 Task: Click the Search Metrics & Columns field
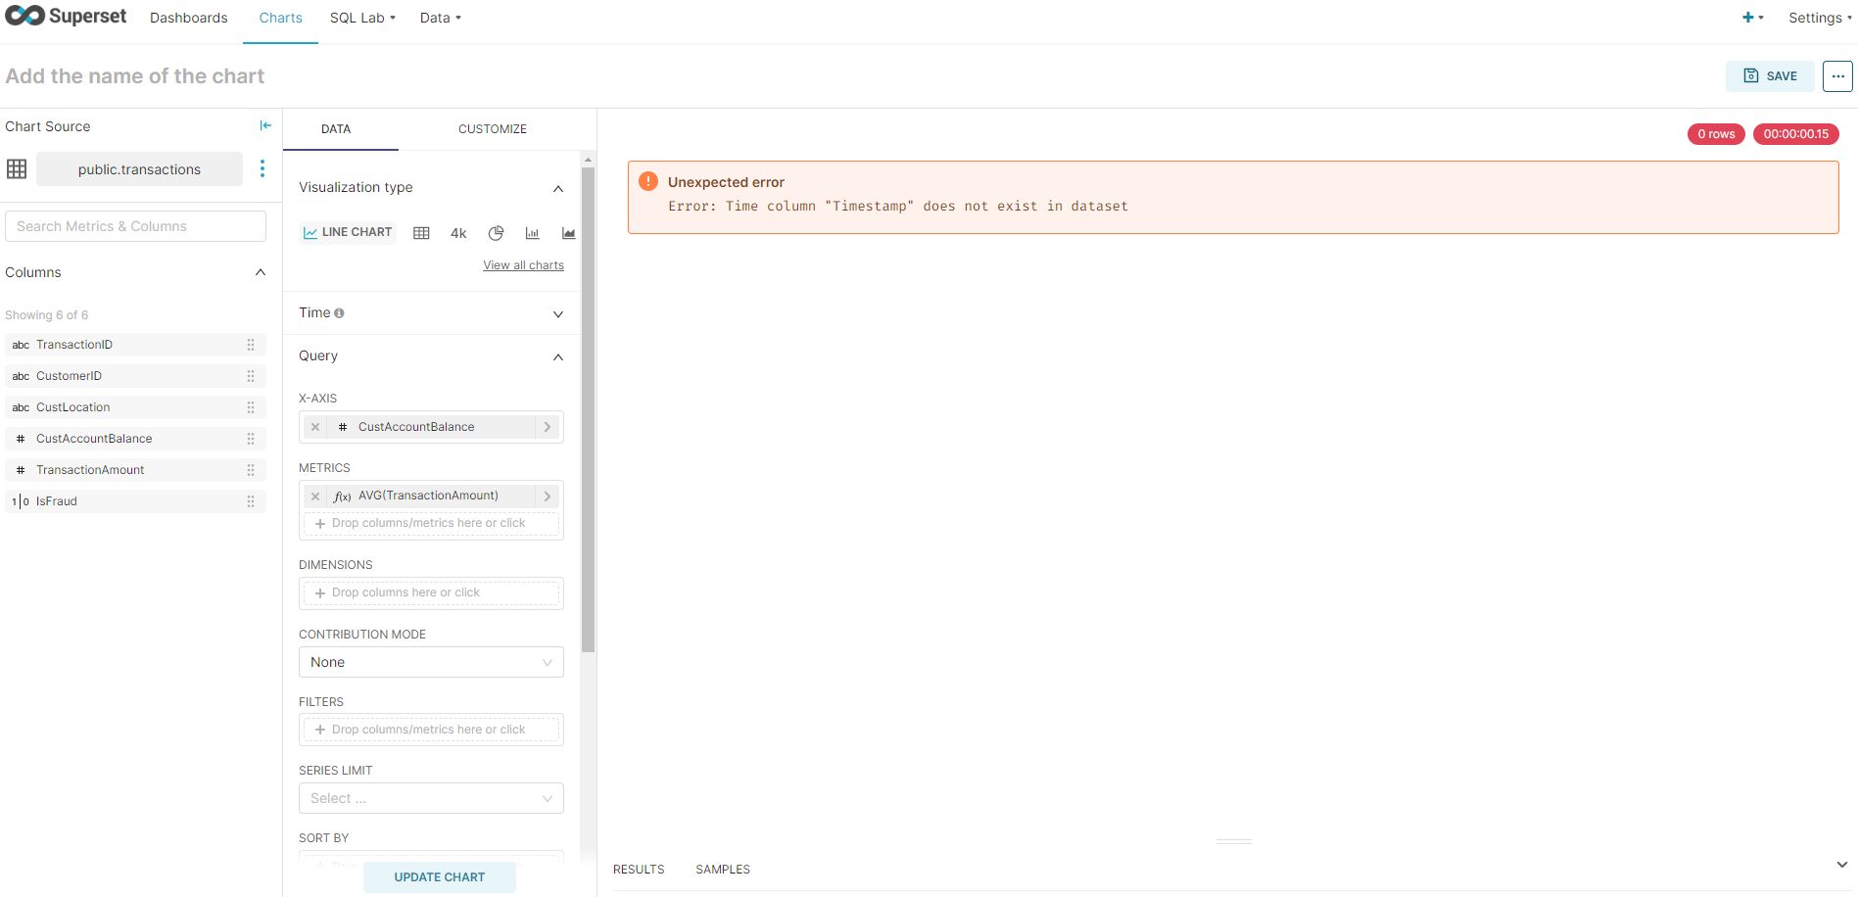135,226
